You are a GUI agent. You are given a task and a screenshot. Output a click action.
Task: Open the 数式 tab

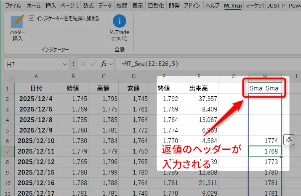pyautogui.click(x=88, y=6)
